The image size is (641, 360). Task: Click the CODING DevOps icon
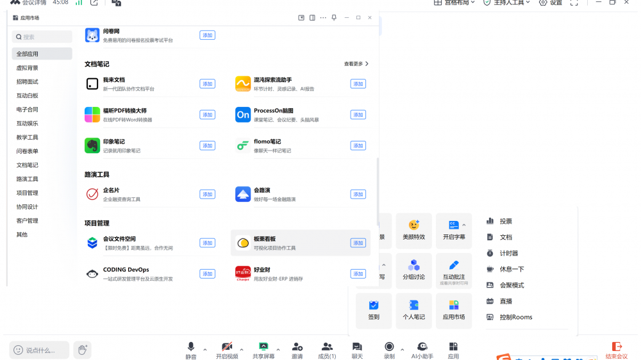pos(92,274)
